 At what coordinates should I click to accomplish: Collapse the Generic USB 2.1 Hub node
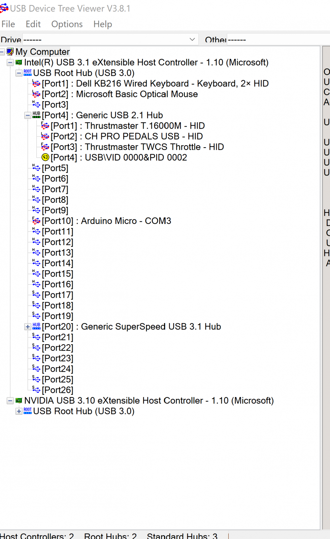coord(28,116)
